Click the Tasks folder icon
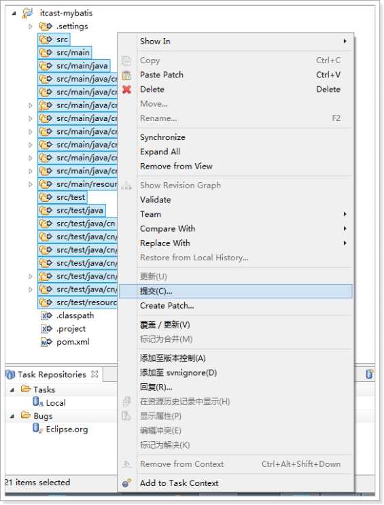This screenshot has width=384, height=505. (25, 389)
